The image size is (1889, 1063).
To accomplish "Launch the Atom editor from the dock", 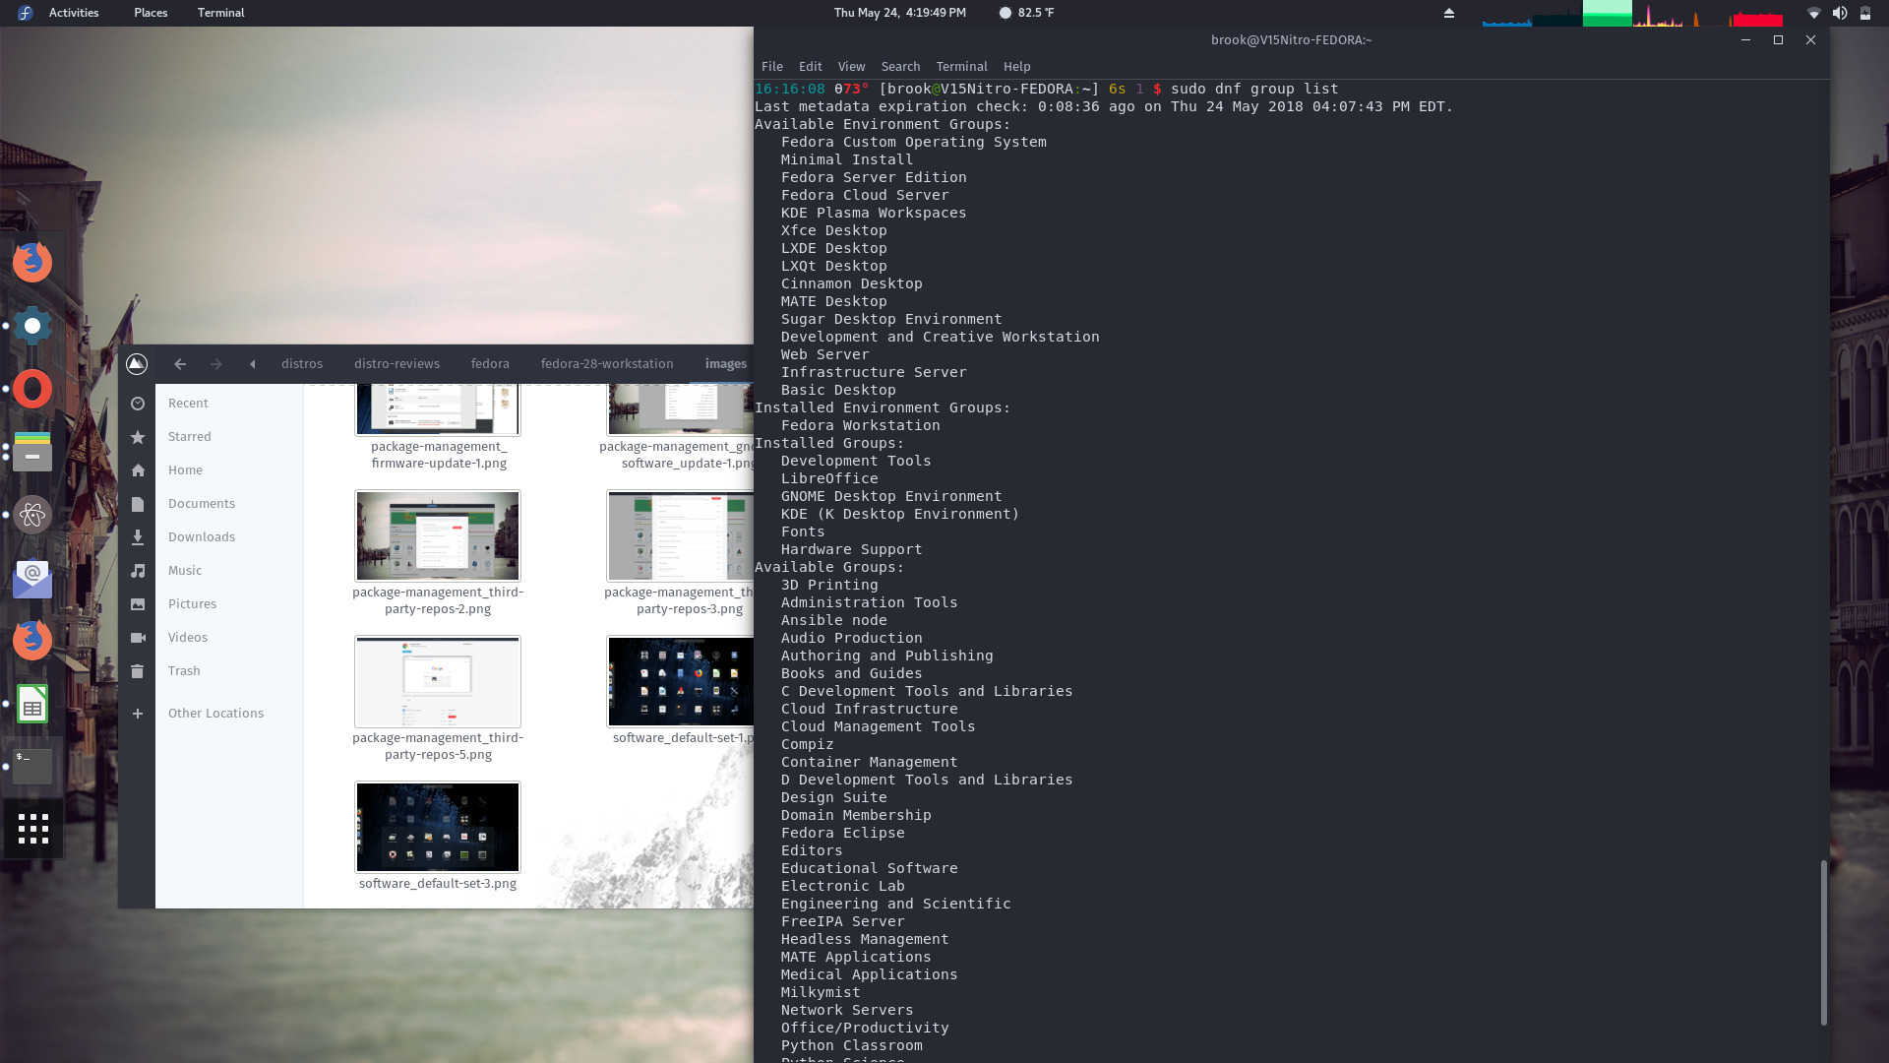I will click(x=32, y=515).
